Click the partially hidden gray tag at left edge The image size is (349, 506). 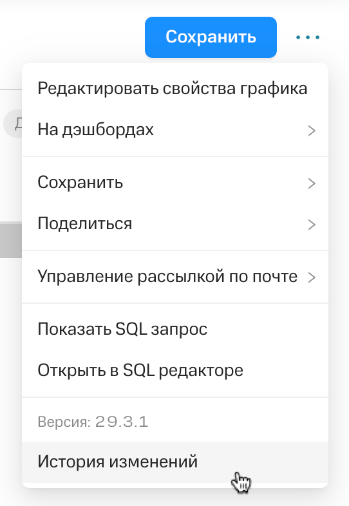12,123
